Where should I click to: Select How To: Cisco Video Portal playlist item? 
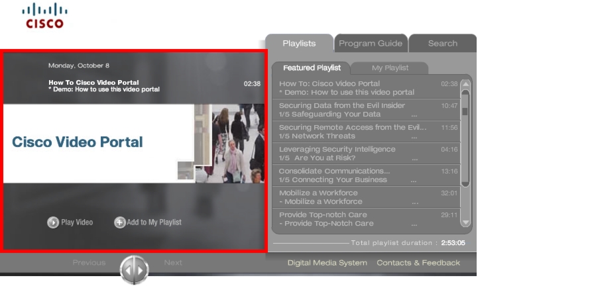[366, 88]
